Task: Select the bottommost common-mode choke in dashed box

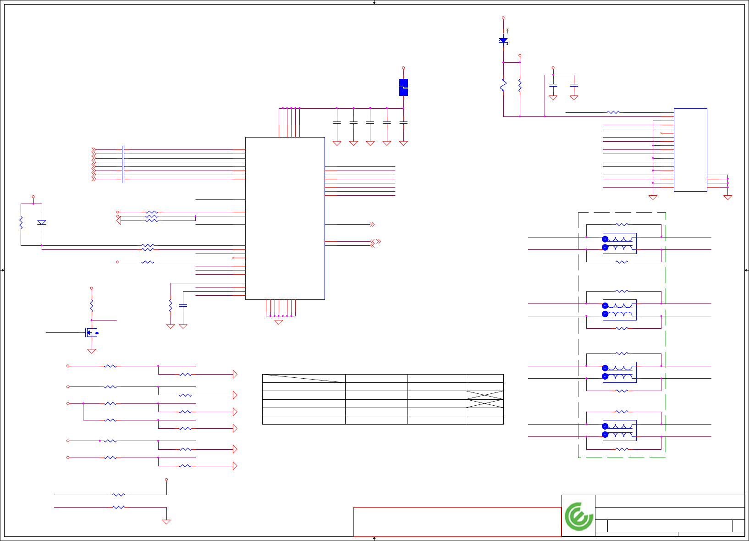Action: pos(620,431)
